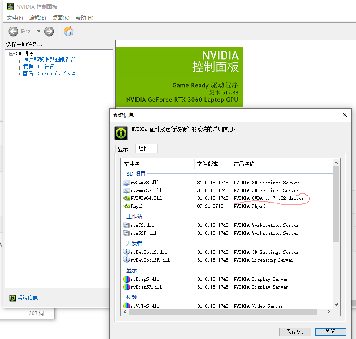Click nvViTvS.dll file icon
The width and height of the screenshot is (356, 339).
pyautogui.click(x=126, y=306)
